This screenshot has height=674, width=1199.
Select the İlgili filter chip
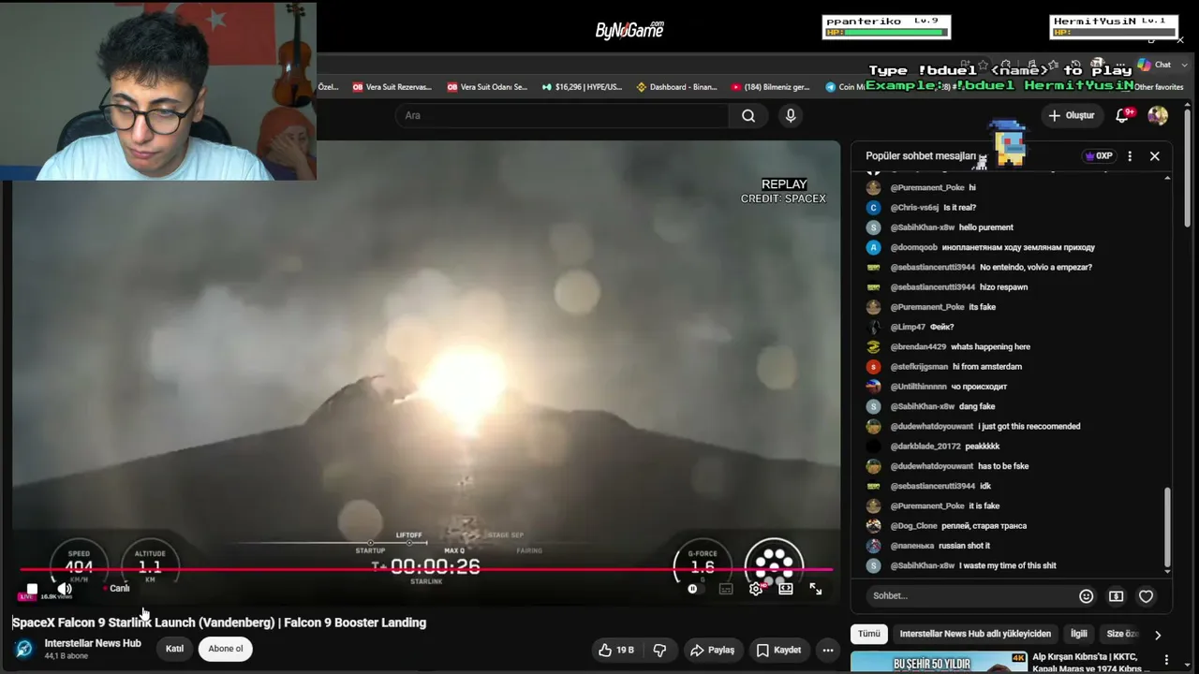click(x=1079, y=634)
